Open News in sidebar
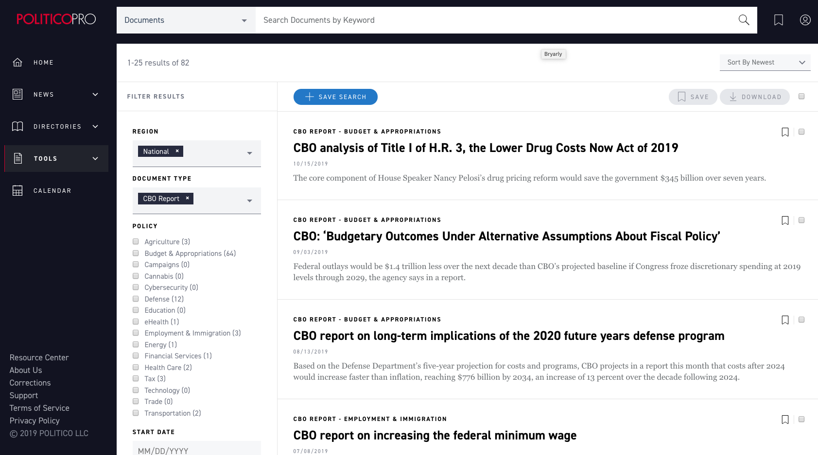 (43, 94)
